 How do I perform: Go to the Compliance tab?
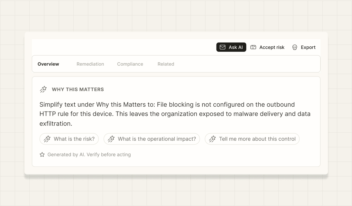(x=130, y=64)
